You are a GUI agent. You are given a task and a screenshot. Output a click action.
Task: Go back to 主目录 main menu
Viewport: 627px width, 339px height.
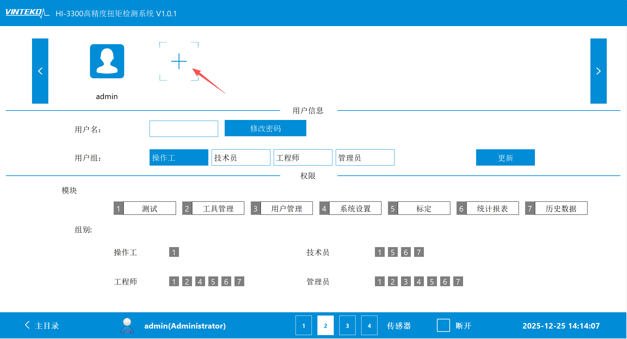coord(42,325)
